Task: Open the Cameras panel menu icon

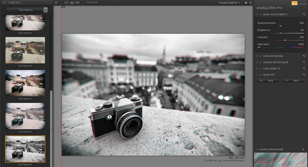Action: 5,3
